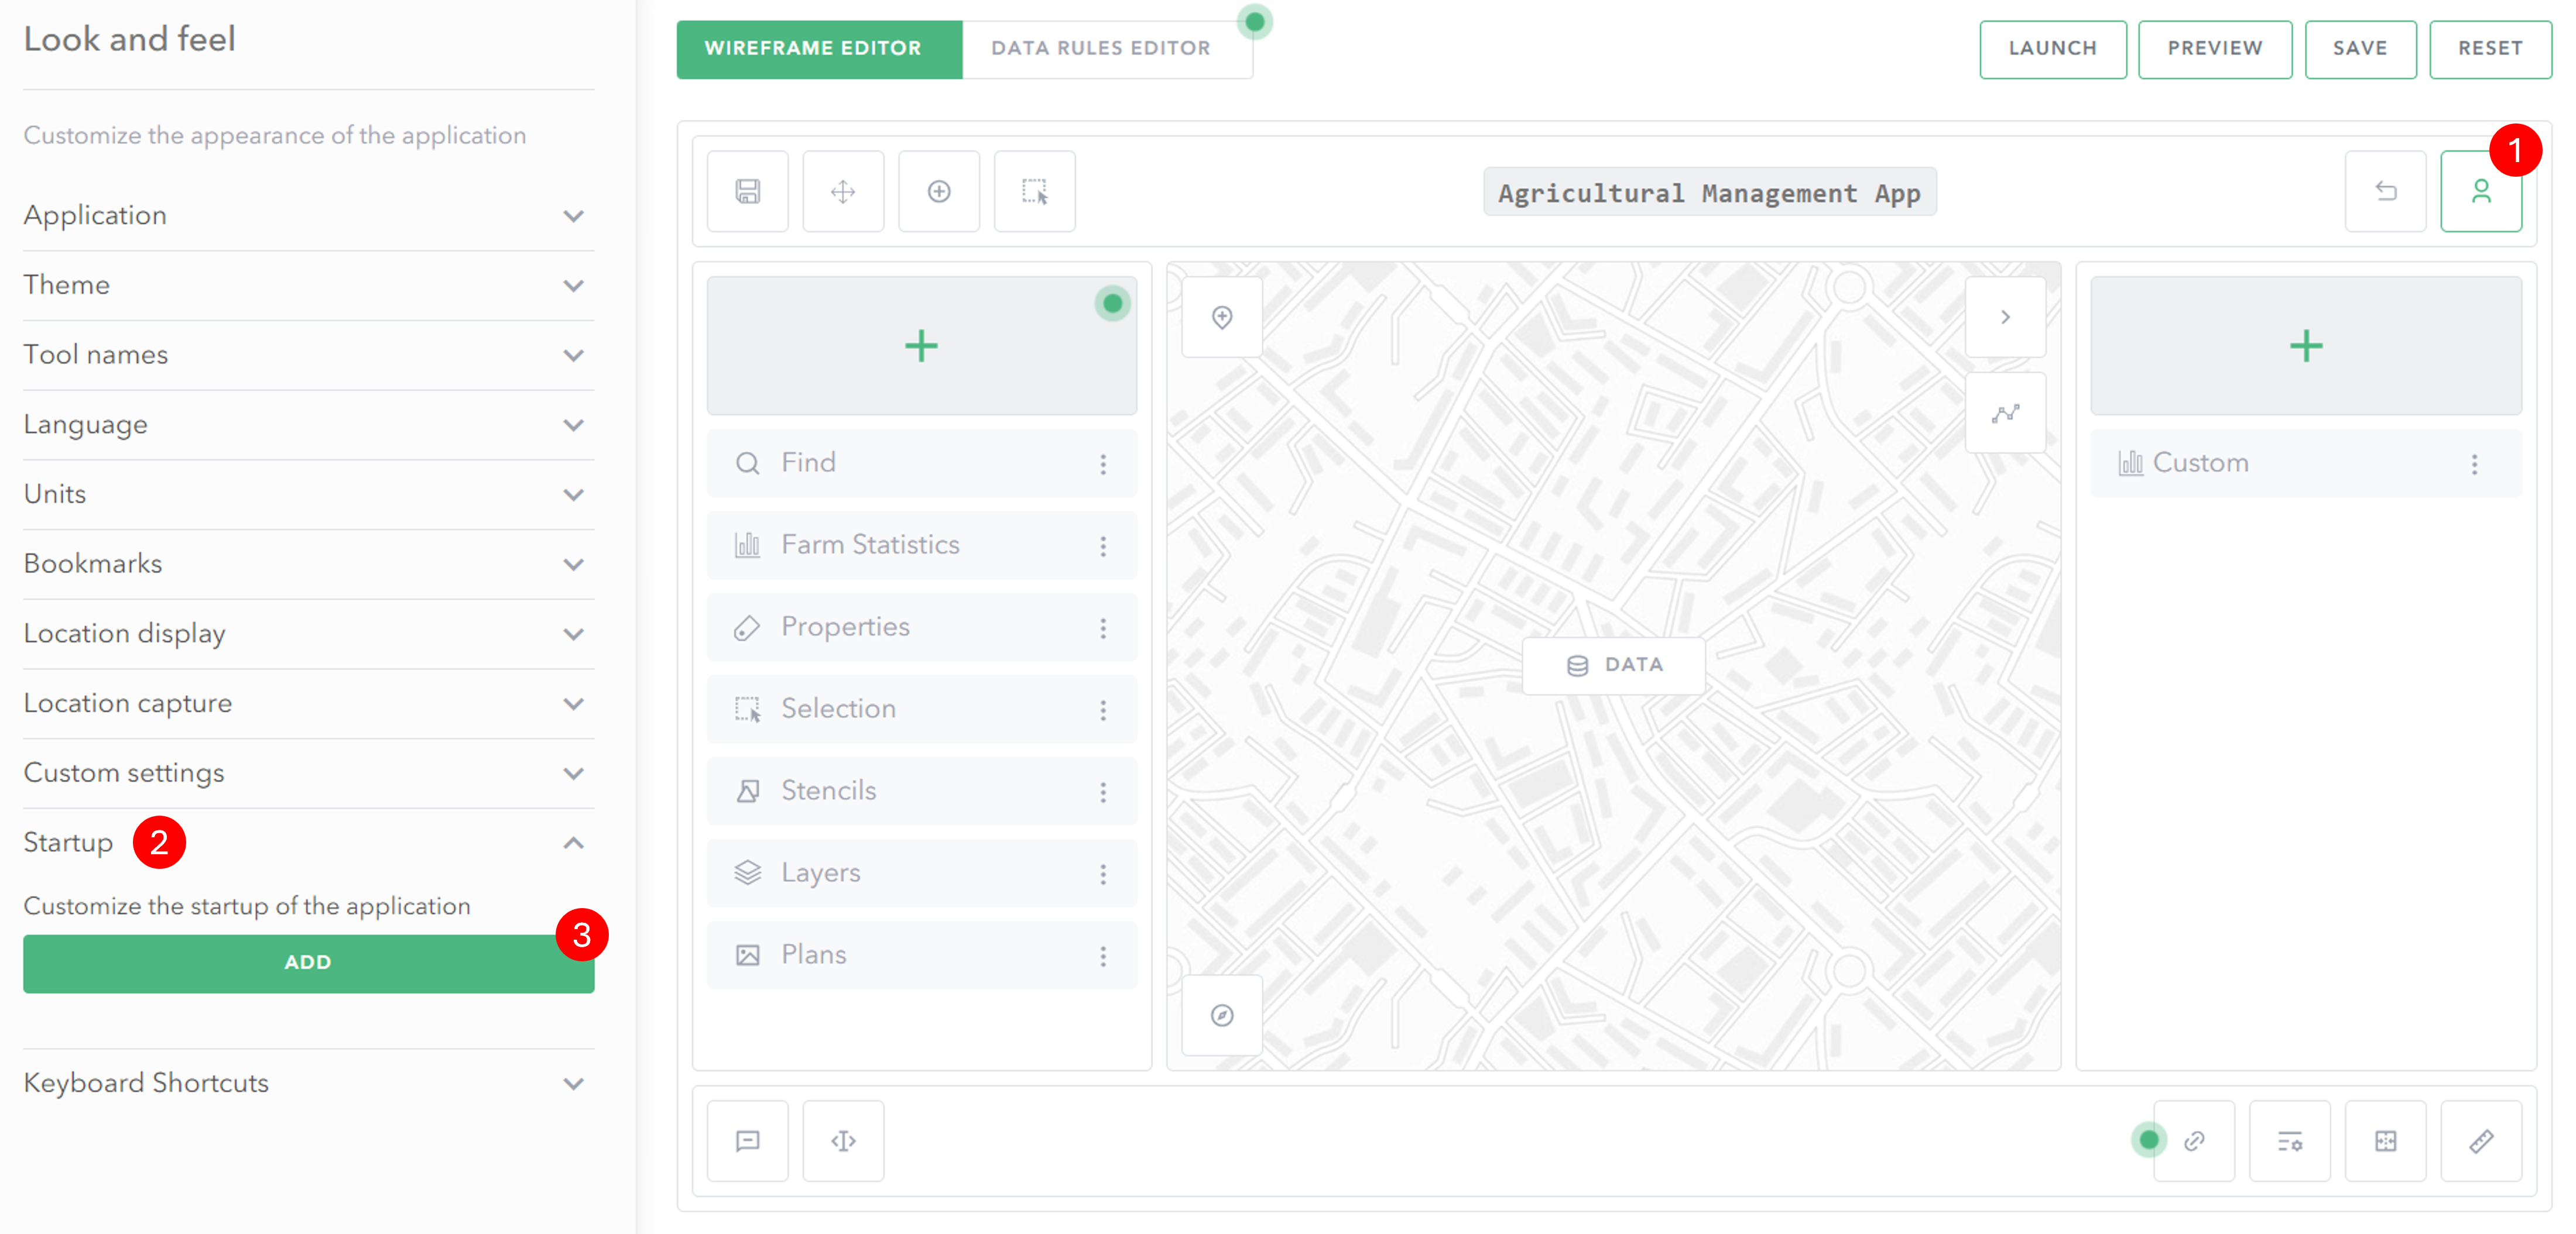
Task: Expand the Theme section
Action: [309, 285]
